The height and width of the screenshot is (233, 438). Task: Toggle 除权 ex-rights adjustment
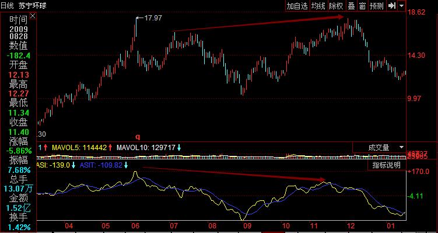pyautogui.click(x=336, y=6)
